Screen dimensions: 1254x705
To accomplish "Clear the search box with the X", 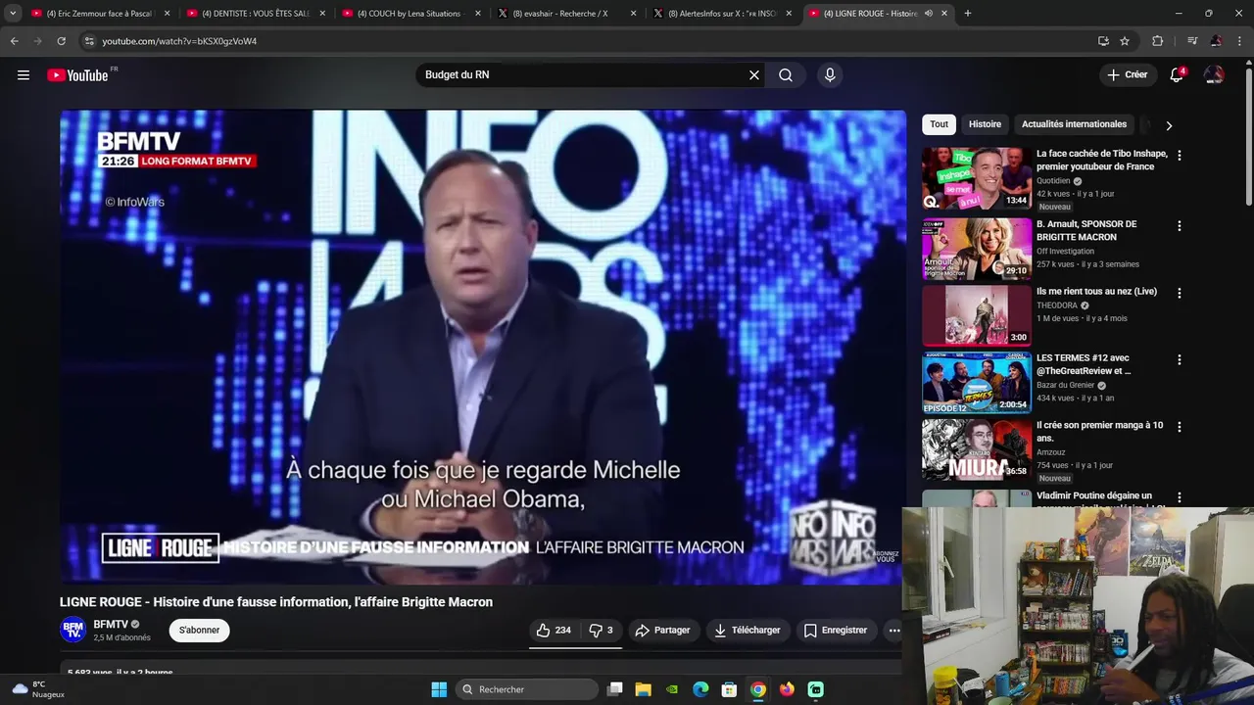I will point(754,75).
